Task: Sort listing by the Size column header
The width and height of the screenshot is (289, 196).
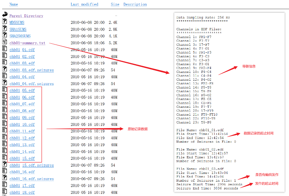Action: click(115, 4)
